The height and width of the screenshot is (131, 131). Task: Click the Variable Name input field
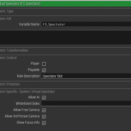(x=86, y=24)
